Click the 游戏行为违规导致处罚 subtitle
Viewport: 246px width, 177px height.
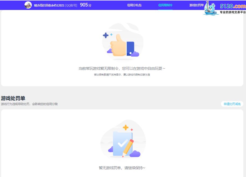point(29,104)
